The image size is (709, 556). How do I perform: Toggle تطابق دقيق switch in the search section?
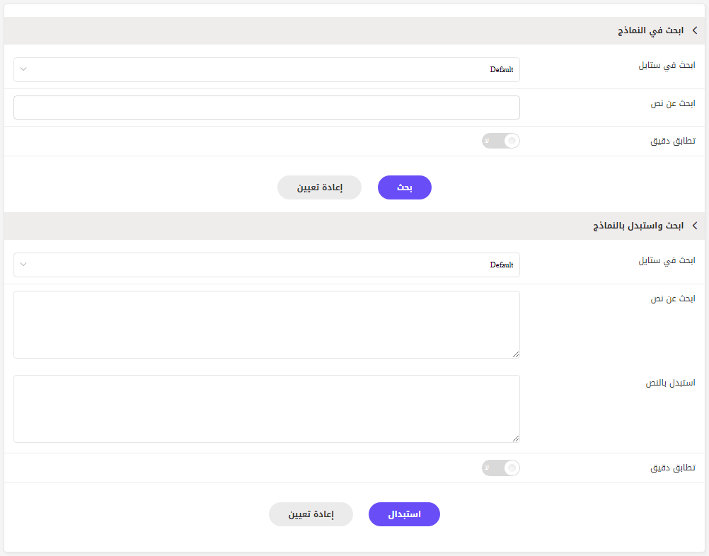(501, 141)
